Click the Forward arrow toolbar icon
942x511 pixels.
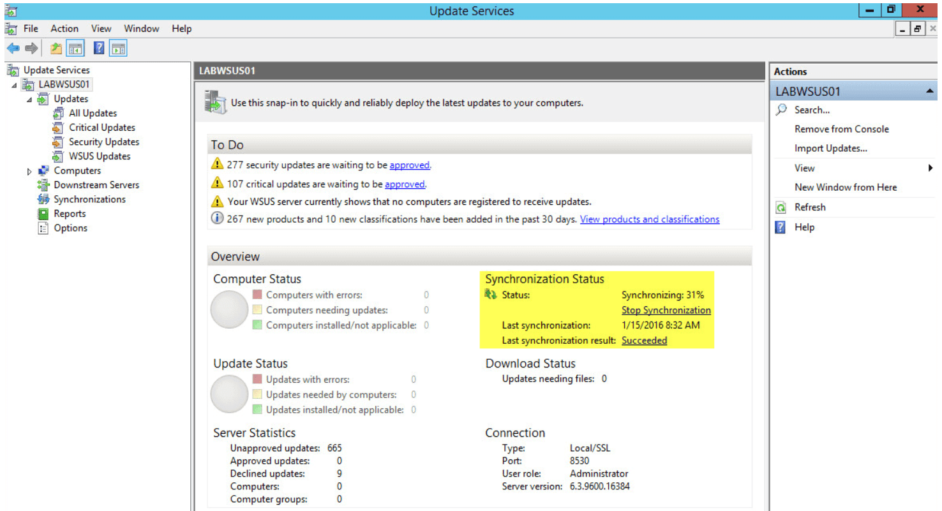pyautogui.click(x=31, y=48)
